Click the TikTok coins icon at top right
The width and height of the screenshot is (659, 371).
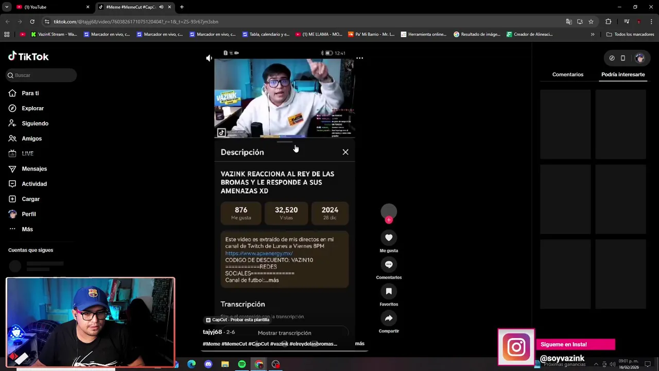coord(612,58)
